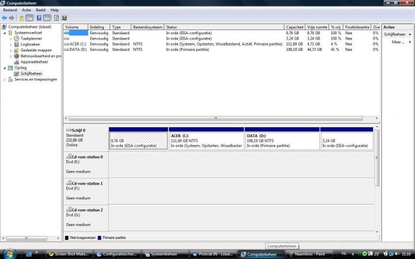Select the Taakplanner clock icon
415x259 pixels.
17,38
